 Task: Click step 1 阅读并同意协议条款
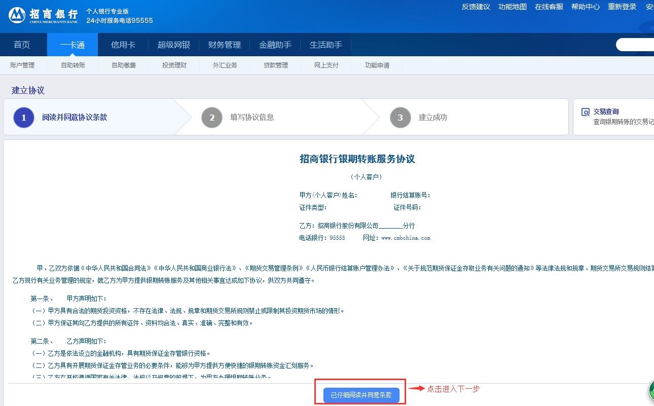coord(75,117)
